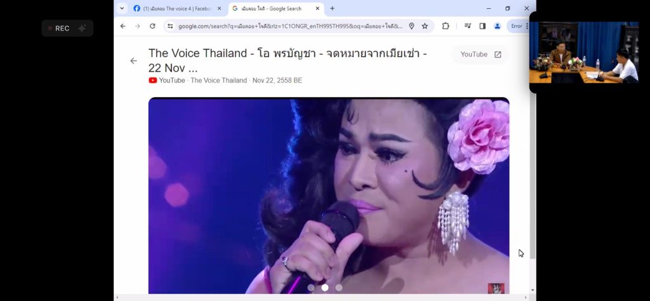Return using the back arrow beside video title
Image resolution: width=650 pixels, height=301 pixels.
click(x=133, y=61)
